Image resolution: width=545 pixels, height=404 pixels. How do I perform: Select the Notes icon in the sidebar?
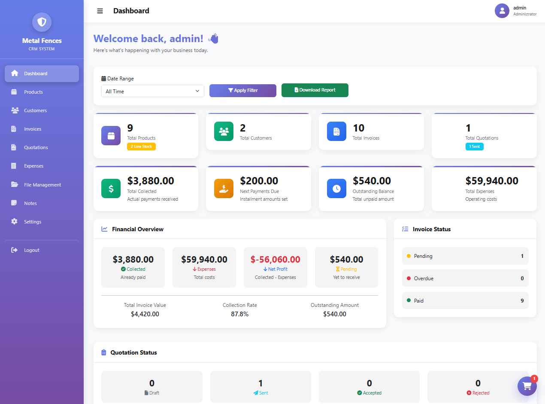click(x=15, y=203)
